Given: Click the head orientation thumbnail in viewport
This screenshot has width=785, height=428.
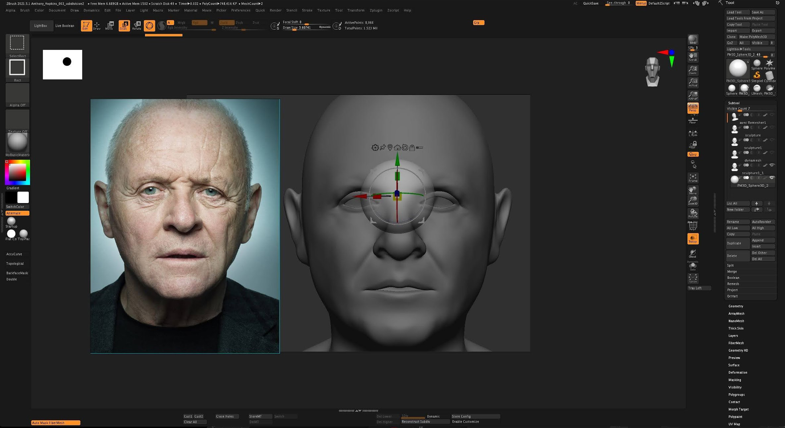Looking at the screenshot, I should [x=653, y=72].
